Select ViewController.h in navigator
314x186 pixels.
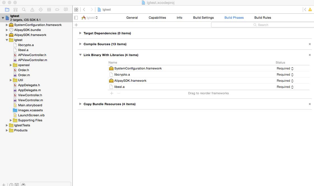pyautogui.click(x=30, y=95)
